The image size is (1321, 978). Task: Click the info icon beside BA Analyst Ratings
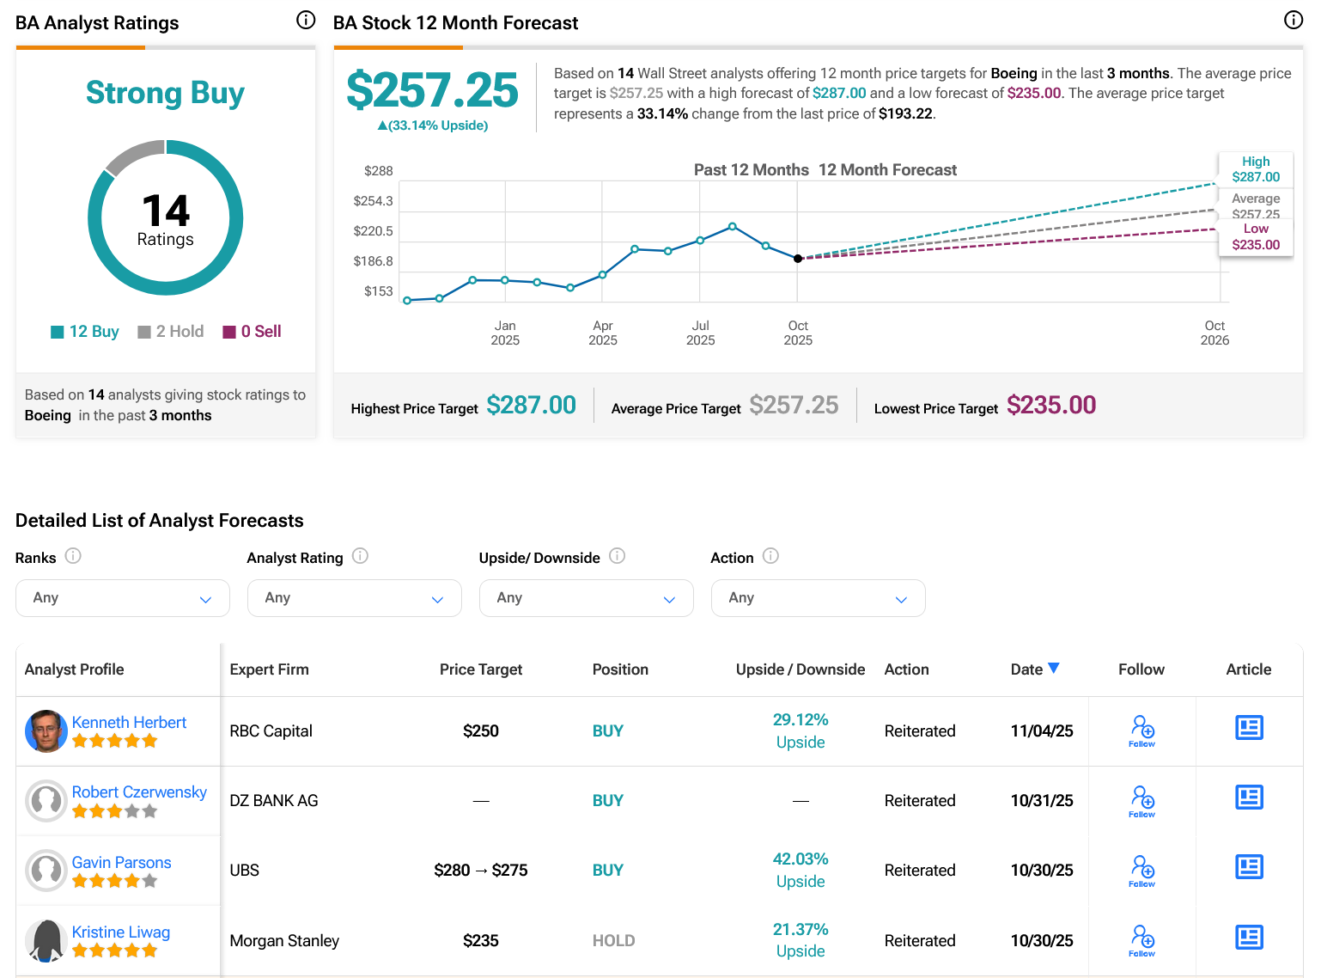click(306, 21)
